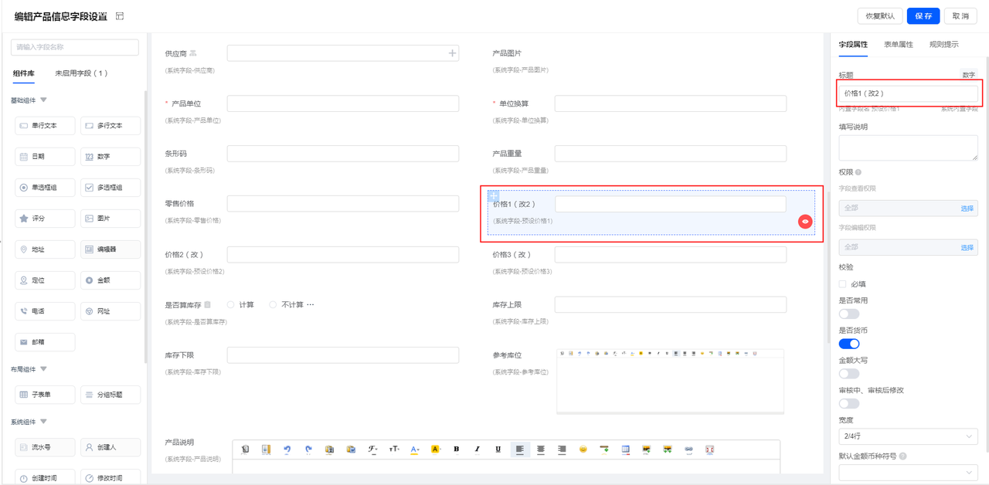Add the 日期 date component
The height and width of the screenshot is (485, 989).
(x=45, y=156)
